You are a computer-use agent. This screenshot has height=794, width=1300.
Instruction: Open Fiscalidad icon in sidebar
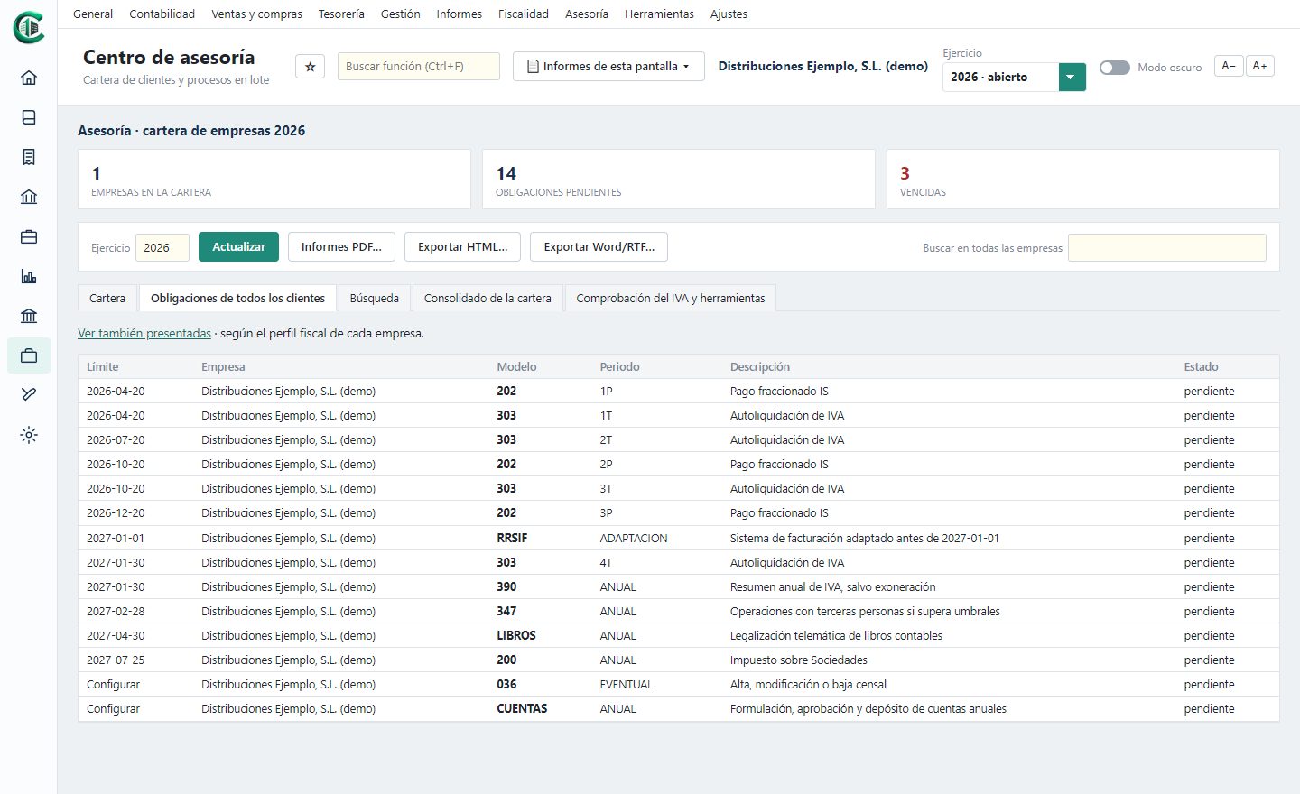29,316
